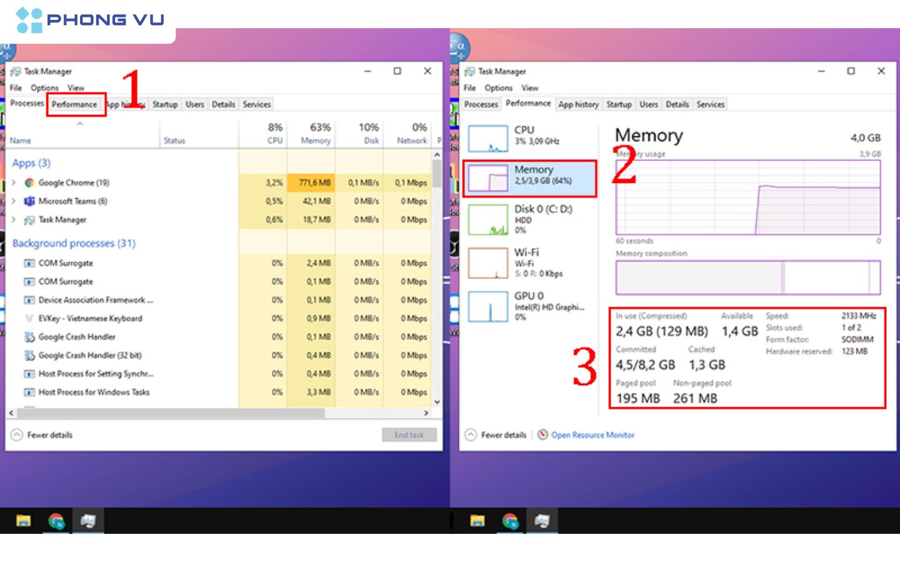Expand the Microsoft Teams (6) process group

[x=14, y=201]
